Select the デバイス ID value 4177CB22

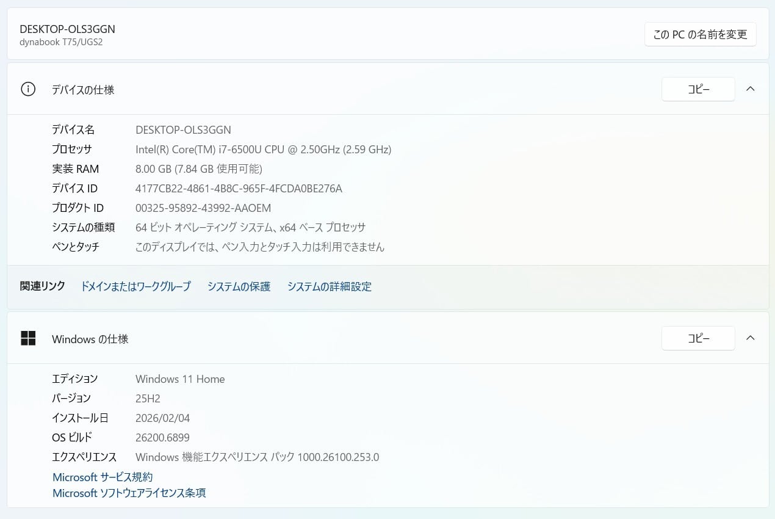point(239,188)
